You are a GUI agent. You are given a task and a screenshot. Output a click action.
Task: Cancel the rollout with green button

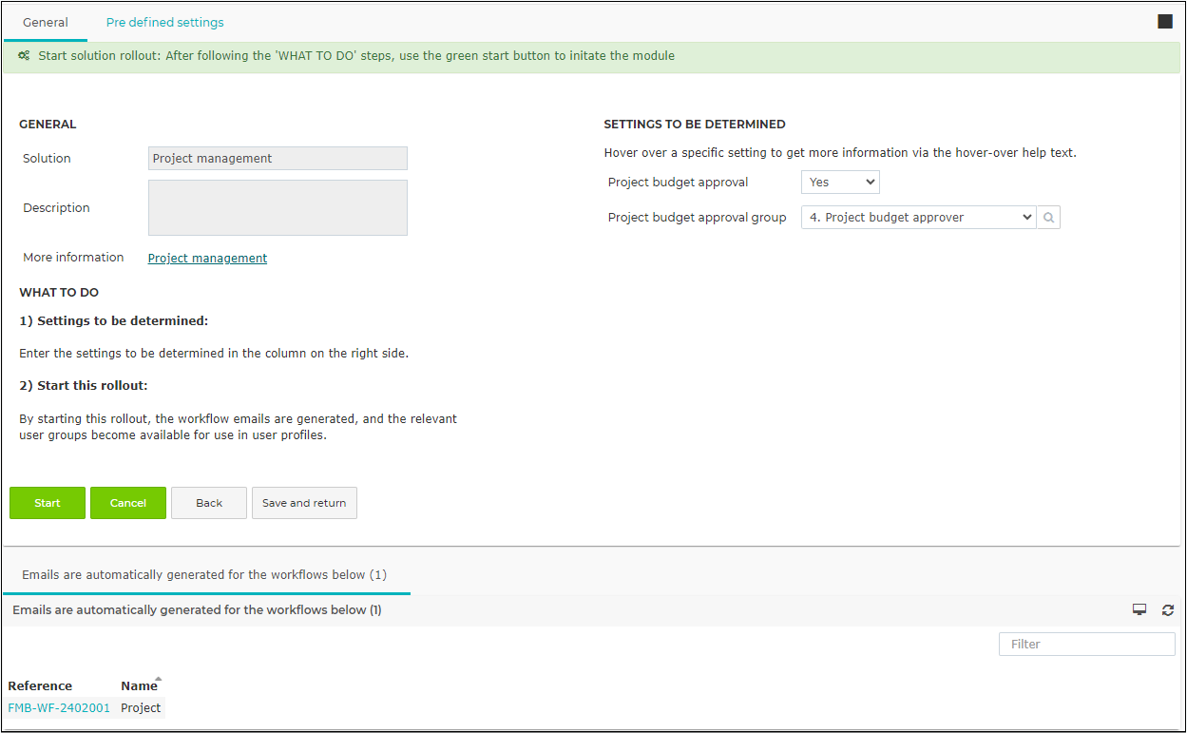pos(128,503)
